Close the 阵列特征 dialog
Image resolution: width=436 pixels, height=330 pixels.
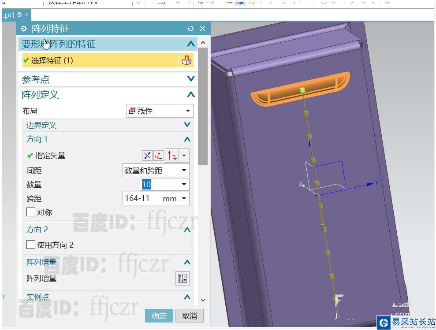(202, 28)
